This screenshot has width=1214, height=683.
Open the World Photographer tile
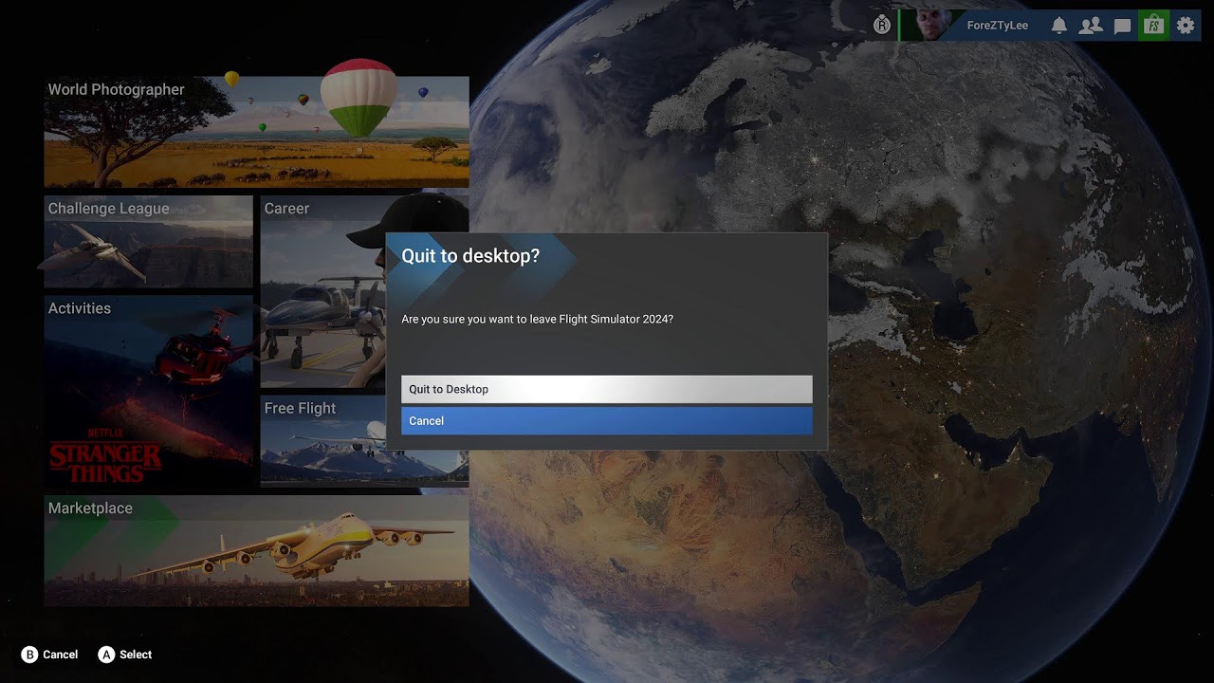tap(256, 132)
